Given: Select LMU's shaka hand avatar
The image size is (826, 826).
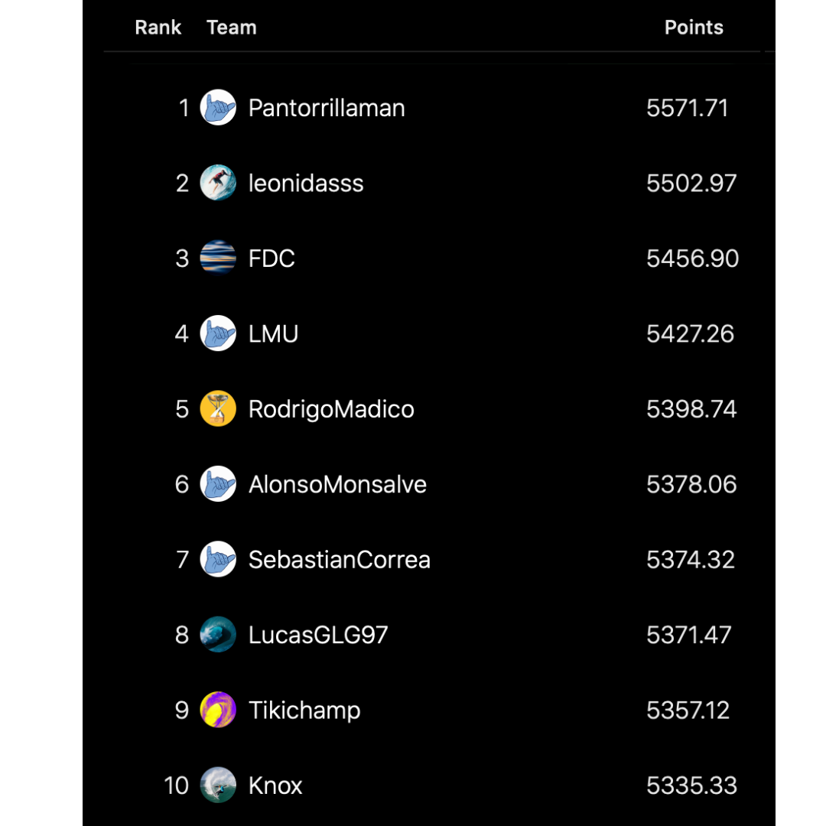Looking at the screenshot, I should click(218, 333).
